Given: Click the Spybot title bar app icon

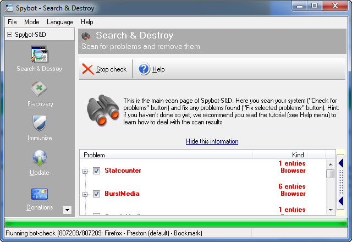Looking at the screenshot, I should click(x=9, y=8).
